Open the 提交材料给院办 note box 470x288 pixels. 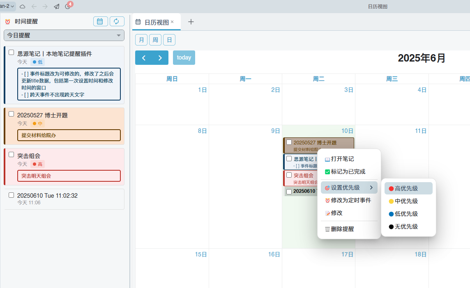pos(69,135)
